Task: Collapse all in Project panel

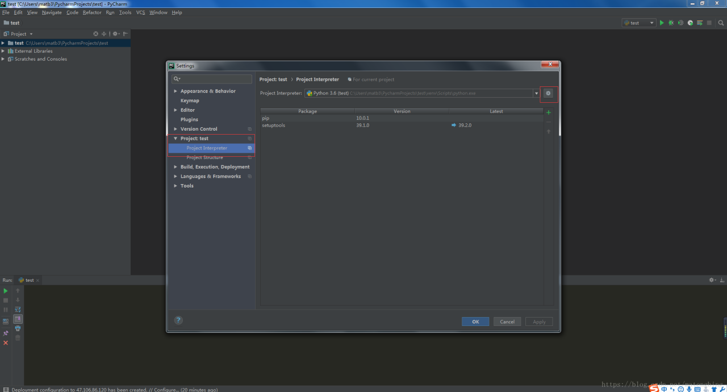Action: [x=104, y=34]
